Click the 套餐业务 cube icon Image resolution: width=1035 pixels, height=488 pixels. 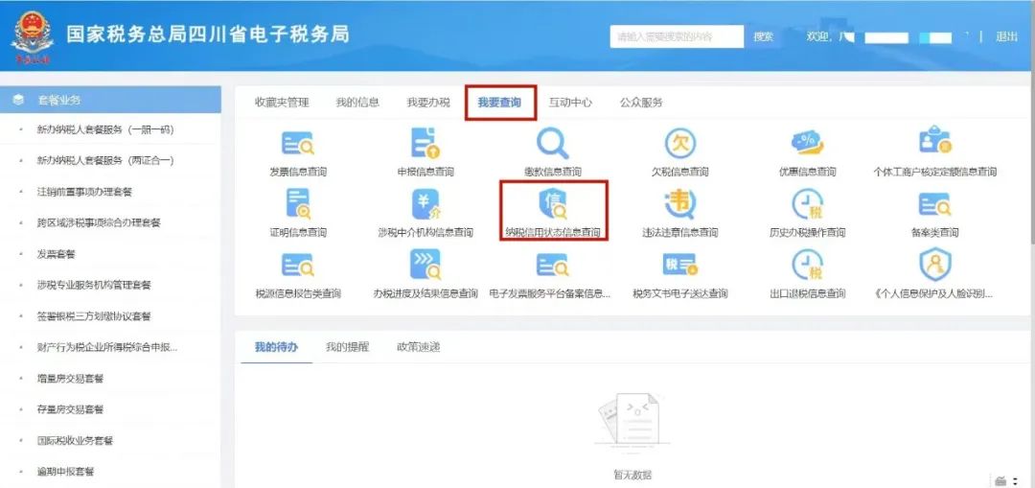pyautogui.click(x=18, y=100)
